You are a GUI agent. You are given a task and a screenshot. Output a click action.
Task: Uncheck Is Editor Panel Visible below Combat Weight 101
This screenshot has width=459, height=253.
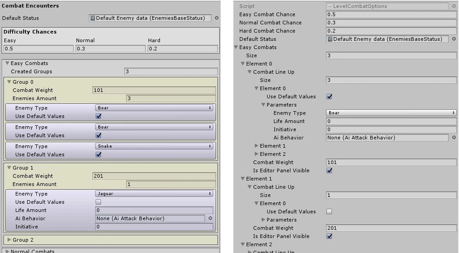click(329, 170)
